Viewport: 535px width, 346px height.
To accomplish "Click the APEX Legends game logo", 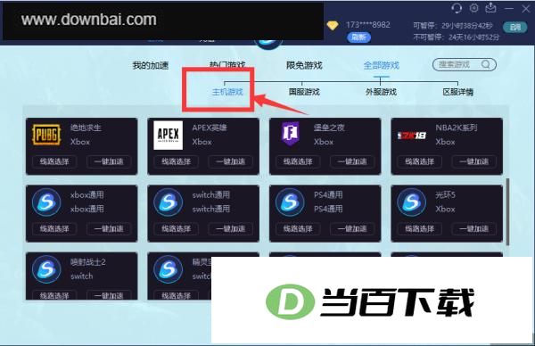I will pos(169,136).
